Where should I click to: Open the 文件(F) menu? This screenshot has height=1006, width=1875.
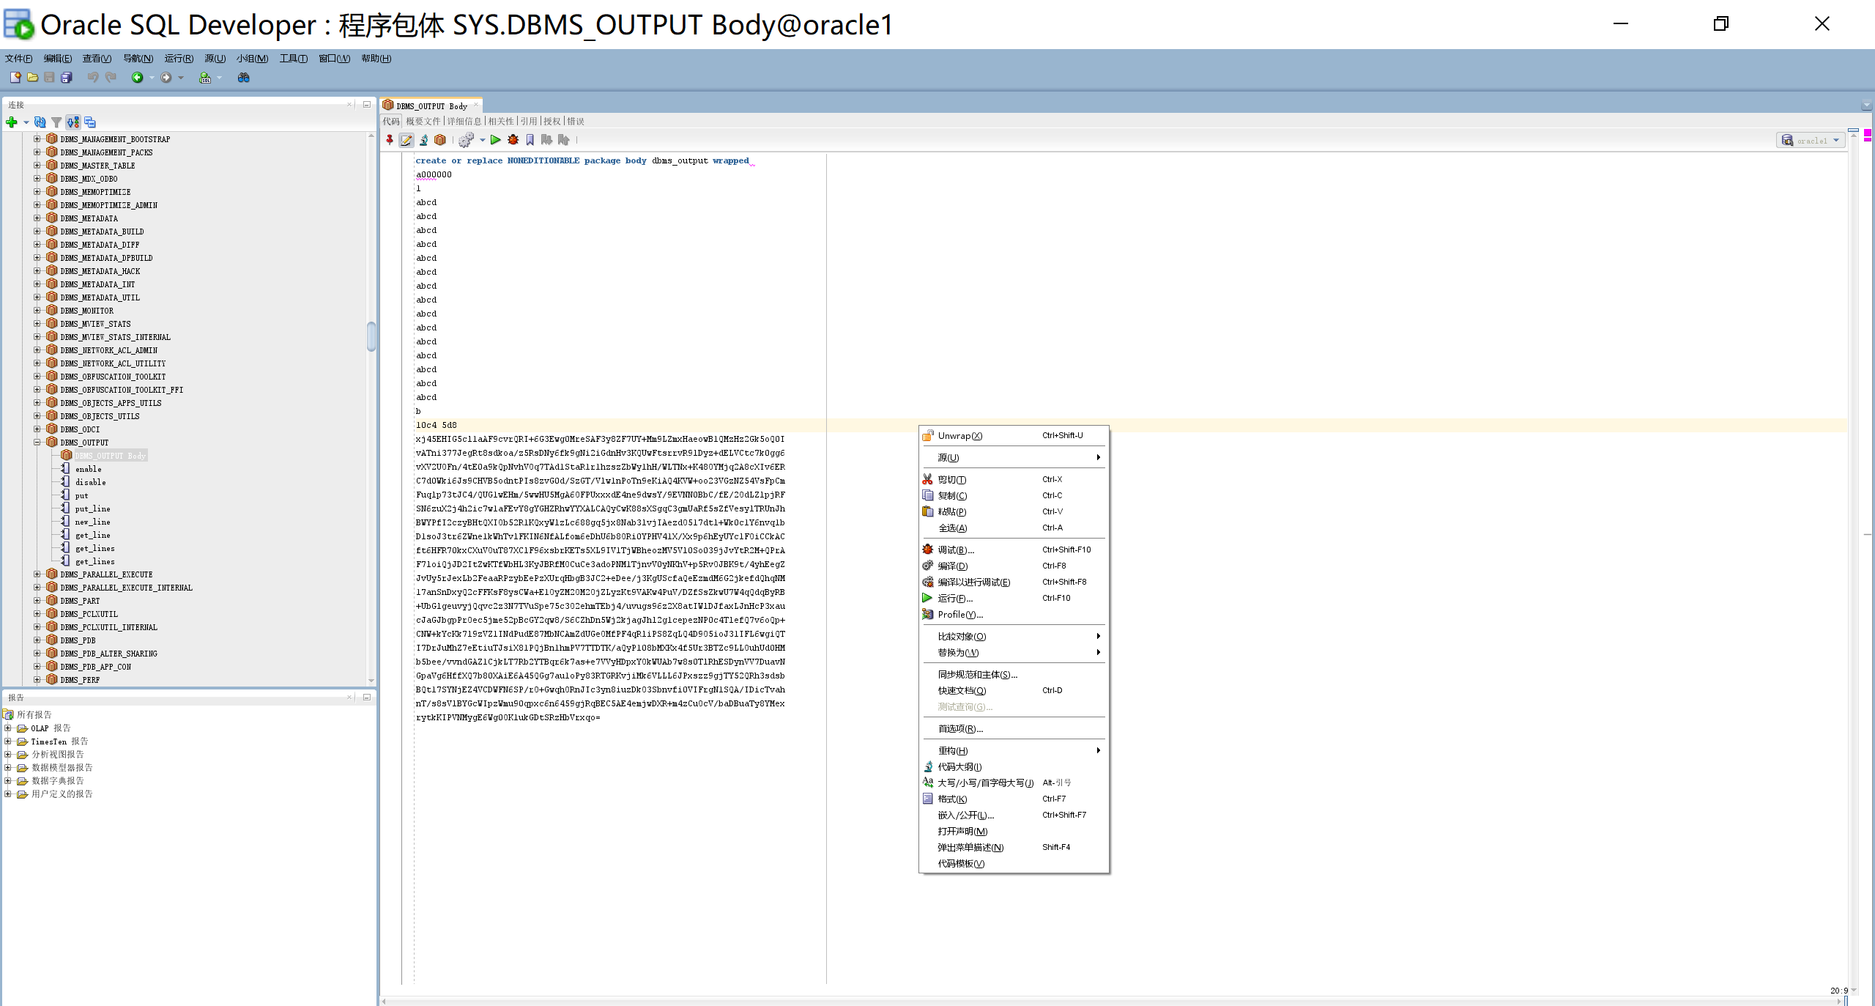(x=18, y=59)
